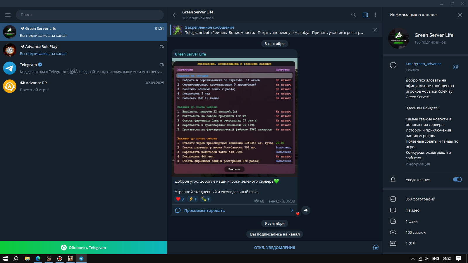Click '186 подписчиков' in the chat header
Image resolution: width=468 pixels, height=263 pixels.
pyautogui.click(x=198, y=18)
